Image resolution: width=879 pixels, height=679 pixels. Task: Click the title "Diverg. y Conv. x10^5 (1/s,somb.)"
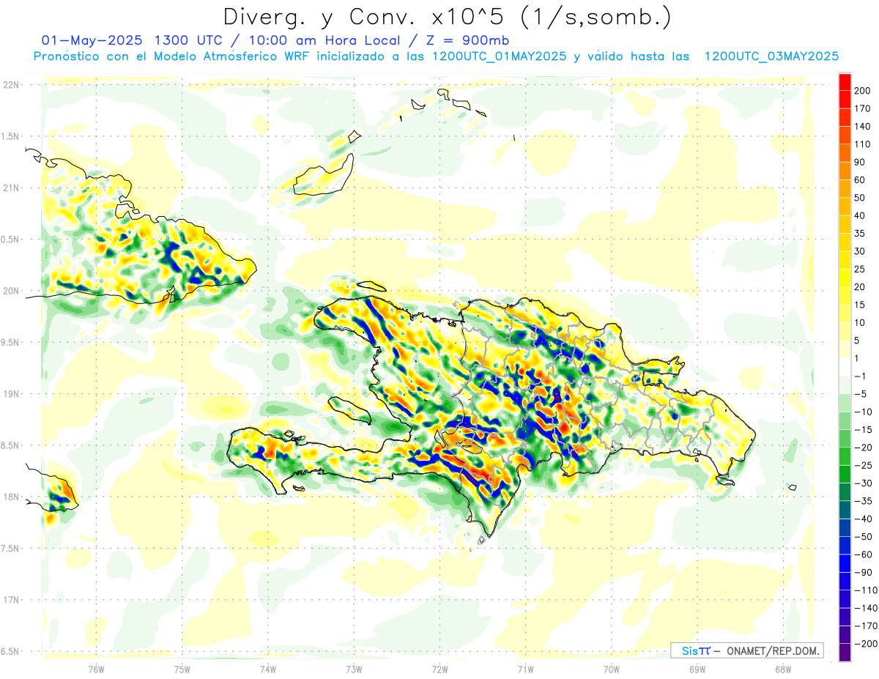click(x=447, y=17)
